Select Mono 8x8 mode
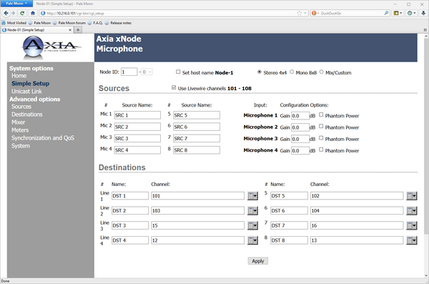This screenshot has height=284, width=429. tap(292, 72)
